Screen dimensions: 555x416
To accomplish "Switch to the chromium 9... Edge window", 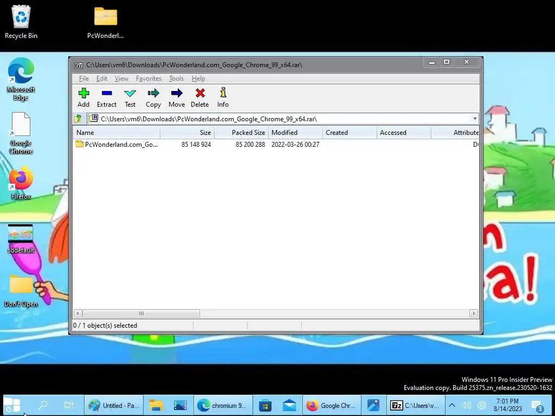I will point(222,405).
